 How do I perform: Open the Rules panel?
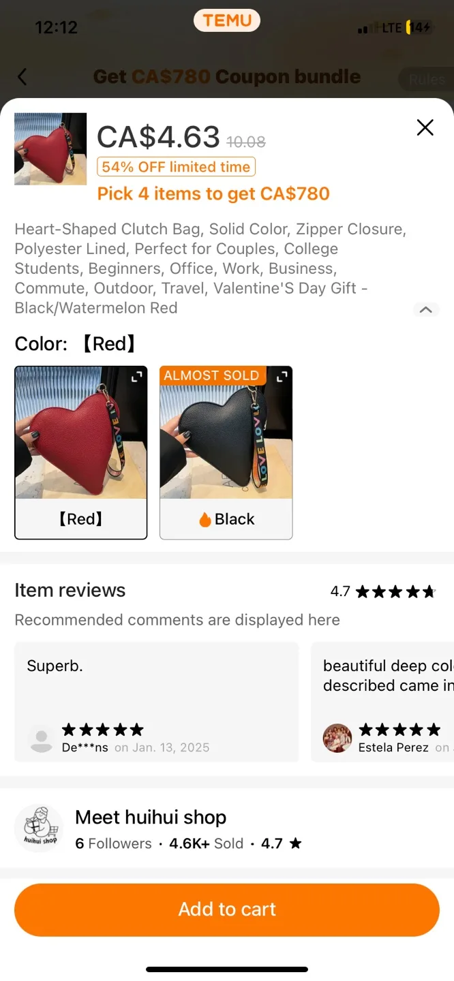(x=428, y=79)
